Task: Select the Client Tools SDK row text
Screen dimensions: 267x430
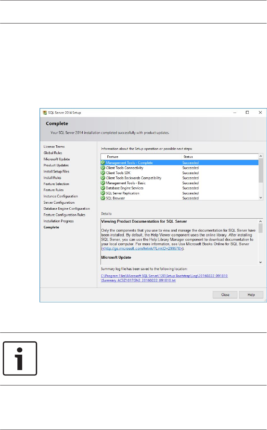Action: (x=118, y=173)
